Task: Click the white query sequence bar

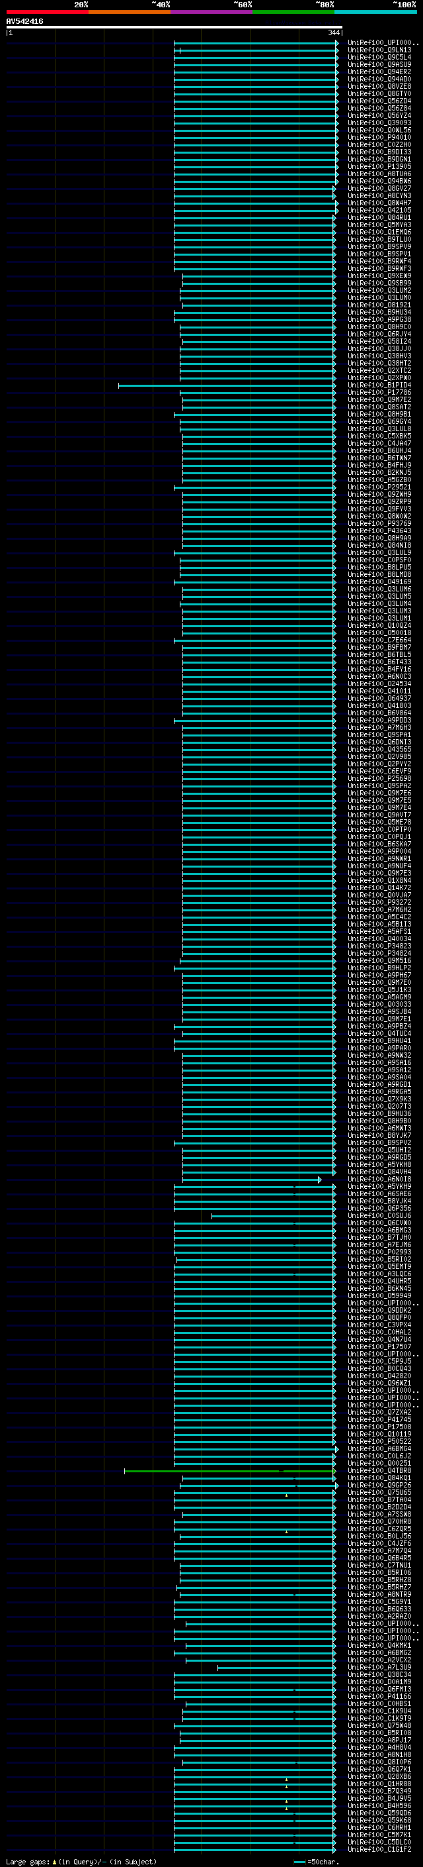Action: coord(174,26)
